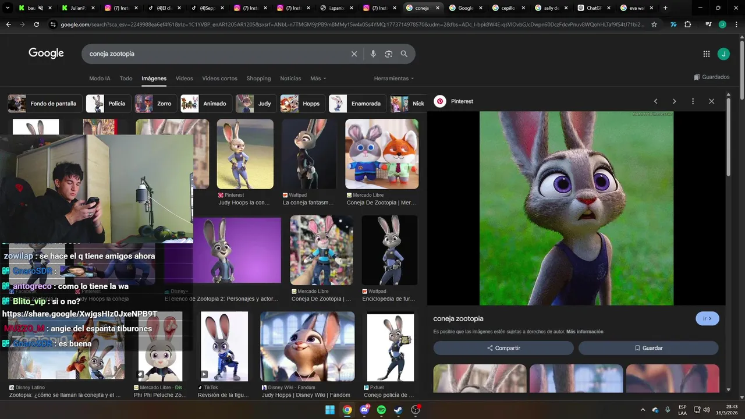Image resolution: width=745 pixels, height=419 pixels.
Task: Bookmark this page with star icon
Action: pyautogui.click(x=654, y=24)
